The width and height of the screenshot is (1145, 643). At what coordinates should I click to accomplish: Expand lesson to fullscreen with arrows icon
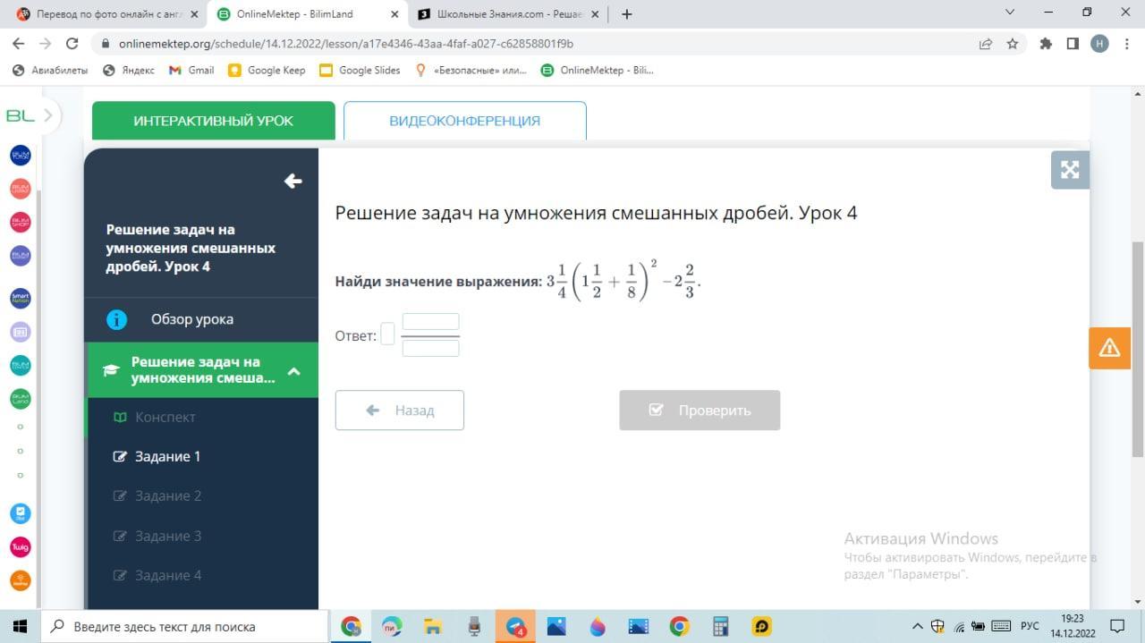pyautogui.click(x=1070, y=170)
